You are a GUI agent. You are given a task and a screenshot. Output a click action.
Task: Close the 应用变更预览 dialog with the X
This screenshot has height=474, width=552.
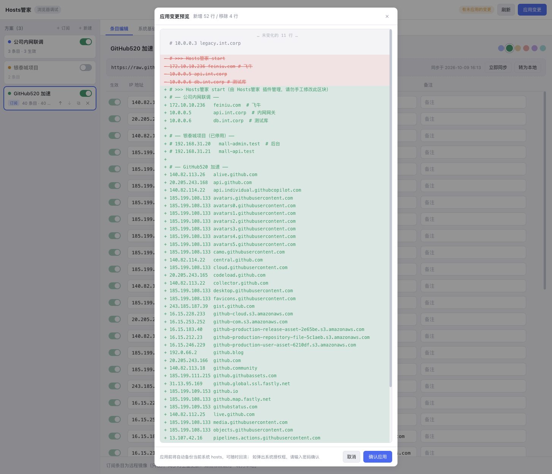[387, 16]
